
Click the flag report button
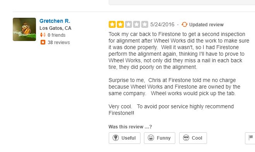[250, 138]
